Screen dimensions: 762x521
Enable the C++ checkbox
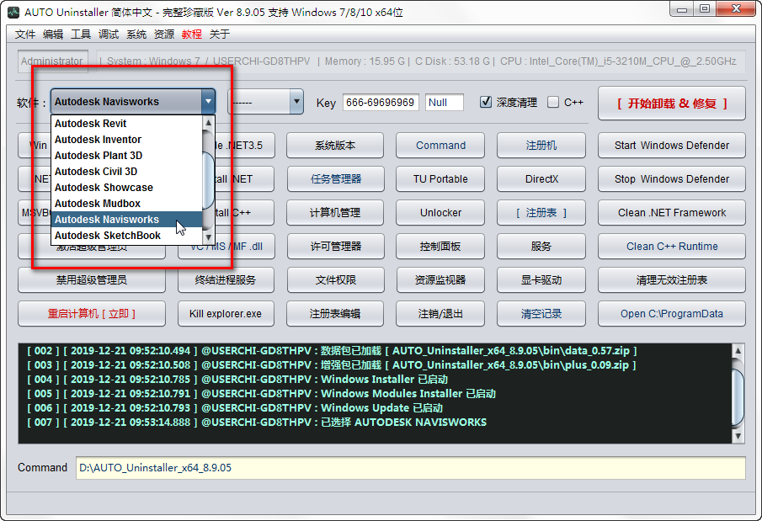pyautogui.click(x=552, y=102)
